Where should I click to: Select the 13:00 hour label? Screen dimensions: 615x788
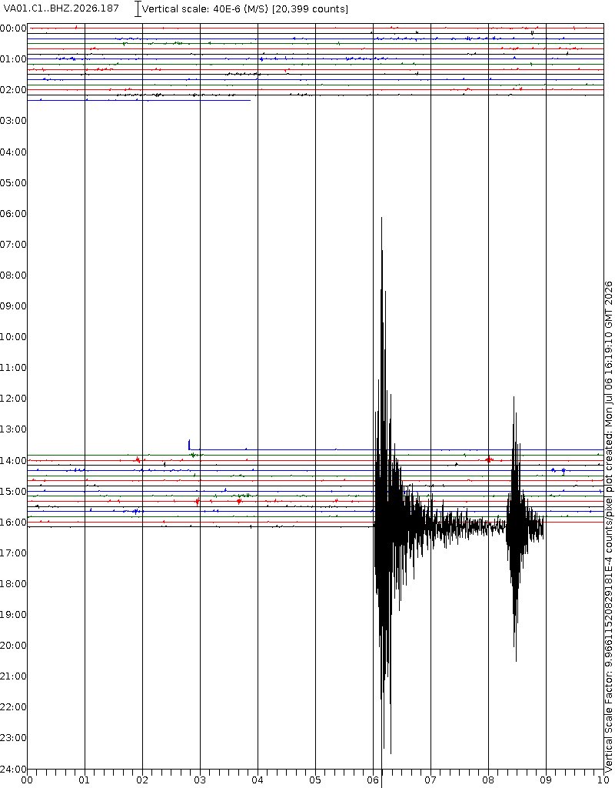point(14,429)
